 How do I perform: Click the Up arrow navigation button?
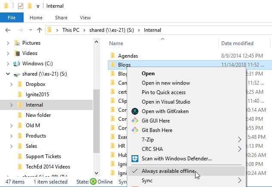pyautogui.click(x=40, y=30)
